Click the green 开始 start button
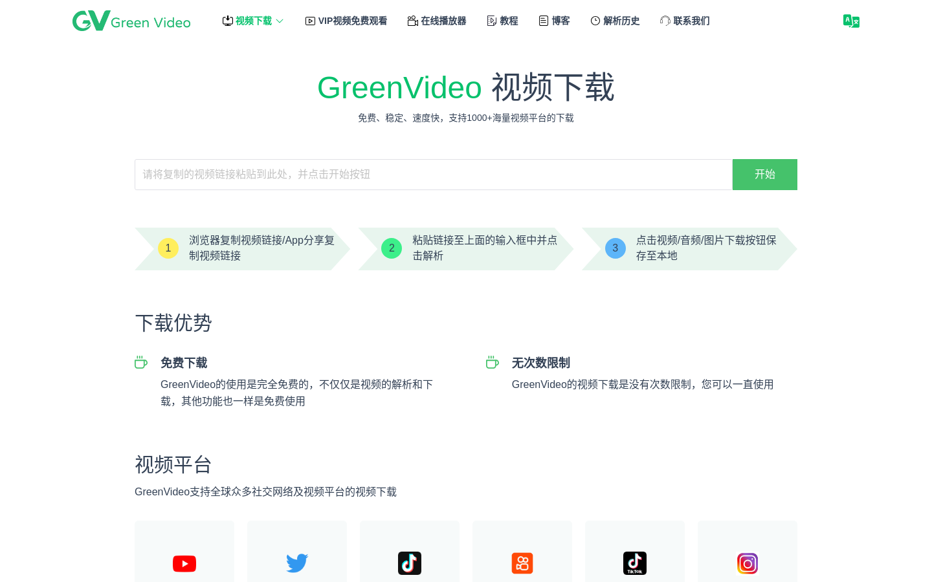The image size is (932, 582). tap(765, 175)
